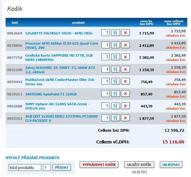Remove CoolerMaster Elite 310 case
191x177 pixels.
coord(125,81)
